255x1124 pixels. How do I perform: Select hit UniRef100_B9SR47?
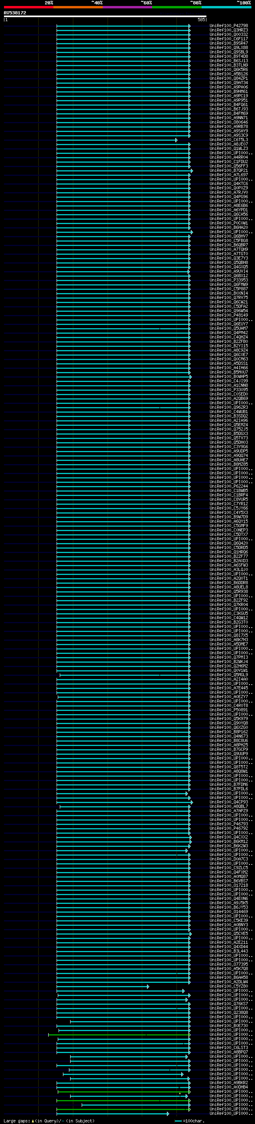coord(229,43)
